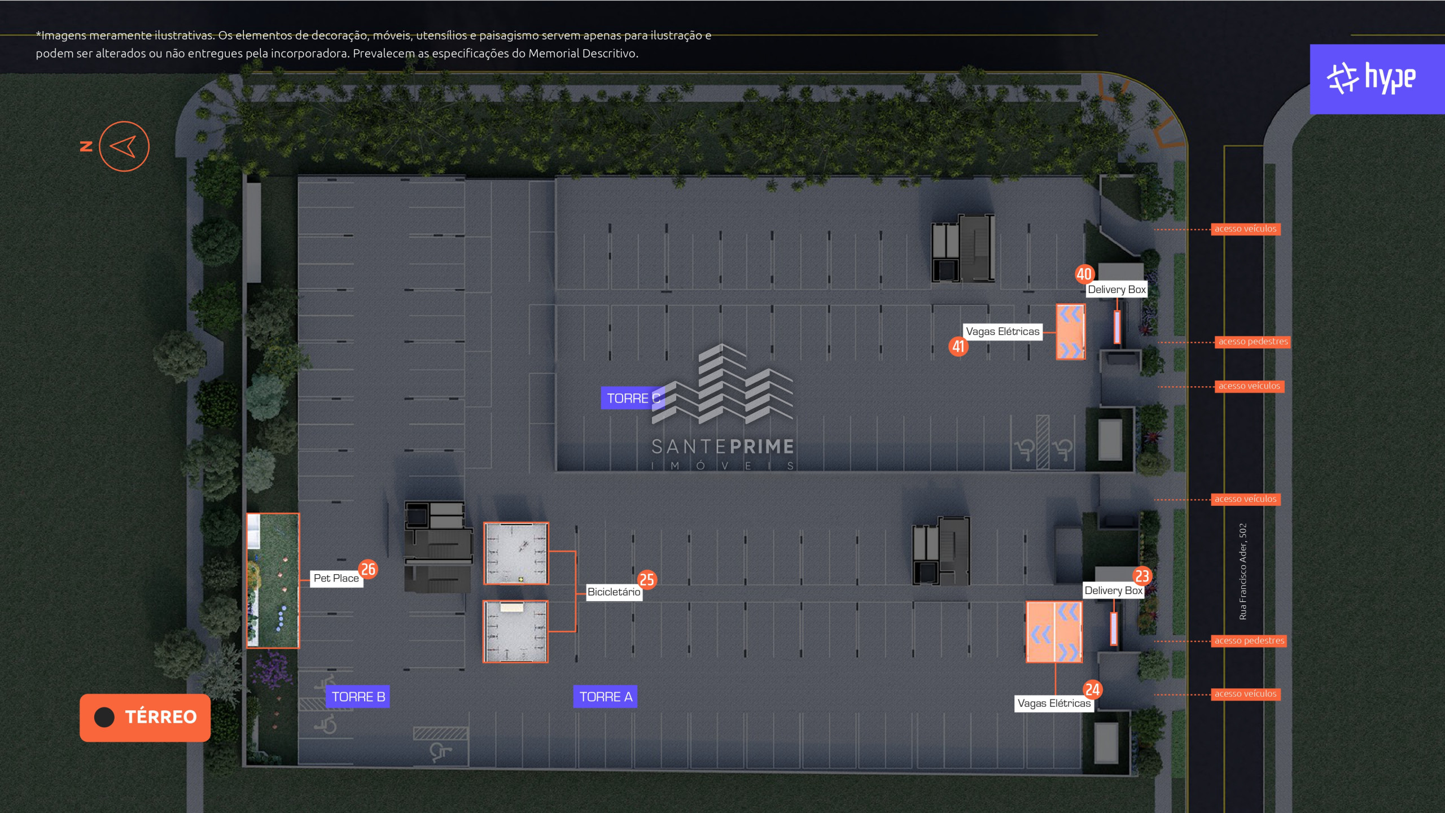Click marker number 24
1445x813 pixels.
[1092, 689]
